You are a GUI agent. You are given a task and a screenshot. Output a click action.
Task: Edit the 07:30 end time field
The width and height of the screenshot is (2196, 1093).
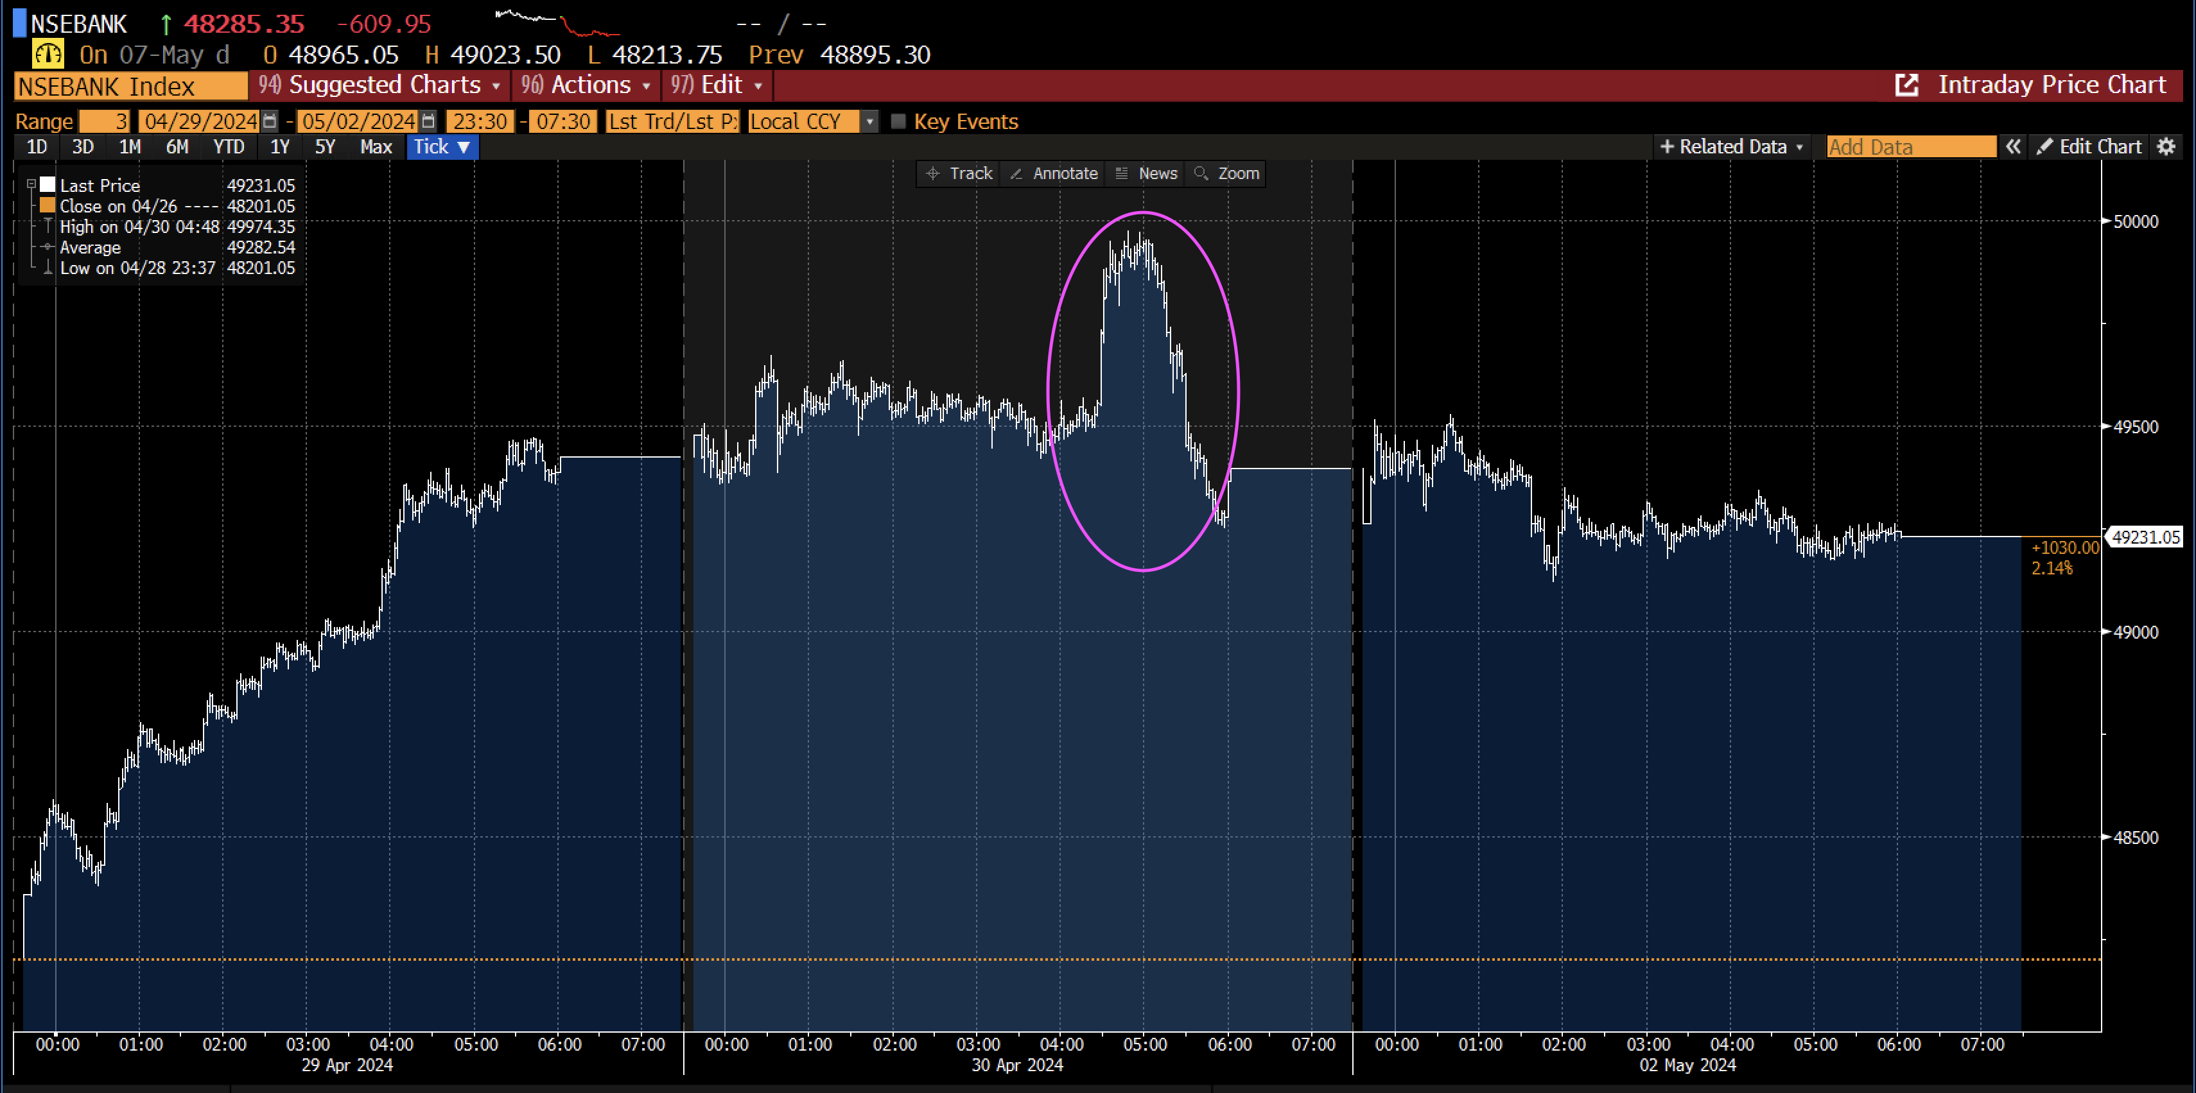click(564, 121)
